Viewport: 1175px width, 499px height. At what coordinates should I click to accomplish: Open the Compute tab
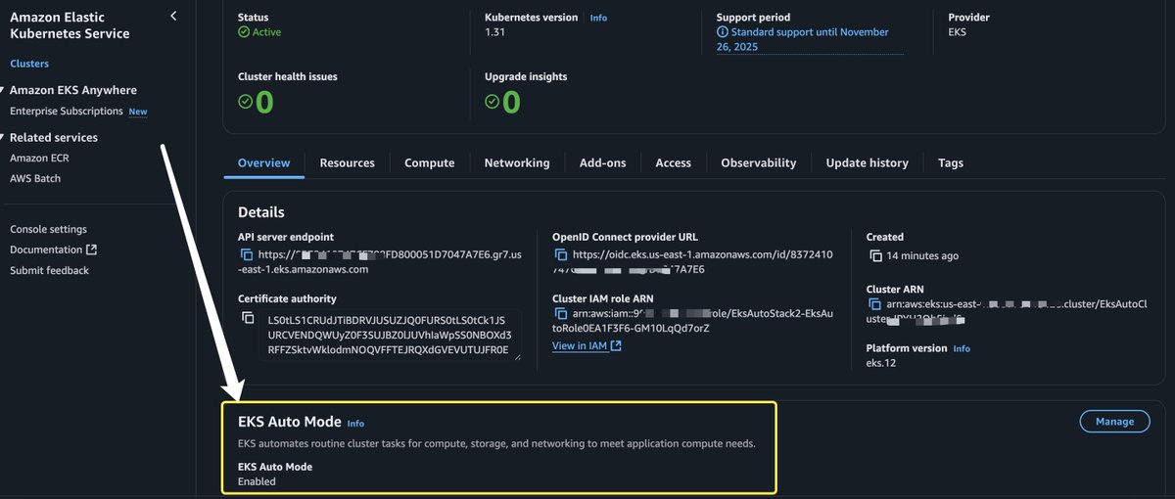click(430, 162)
